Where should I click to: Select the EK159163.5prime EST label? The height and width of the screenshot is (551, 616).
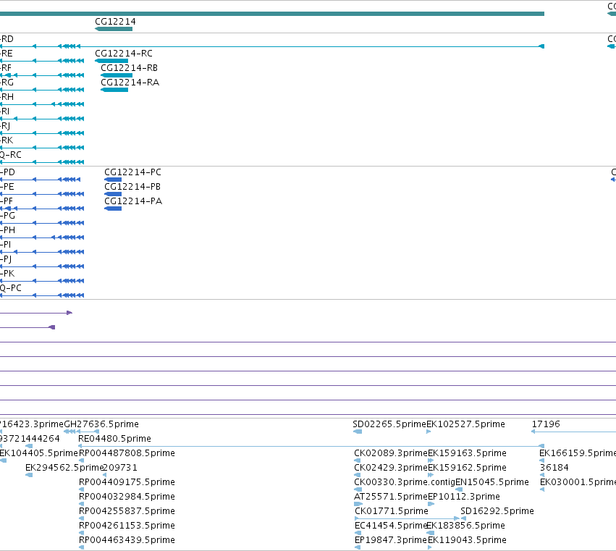[x=467, y=453]
